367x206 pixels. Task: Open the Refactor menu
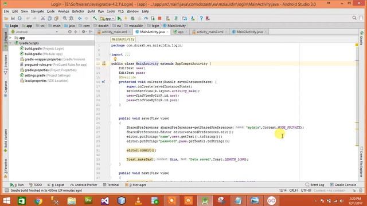point(78,11)
